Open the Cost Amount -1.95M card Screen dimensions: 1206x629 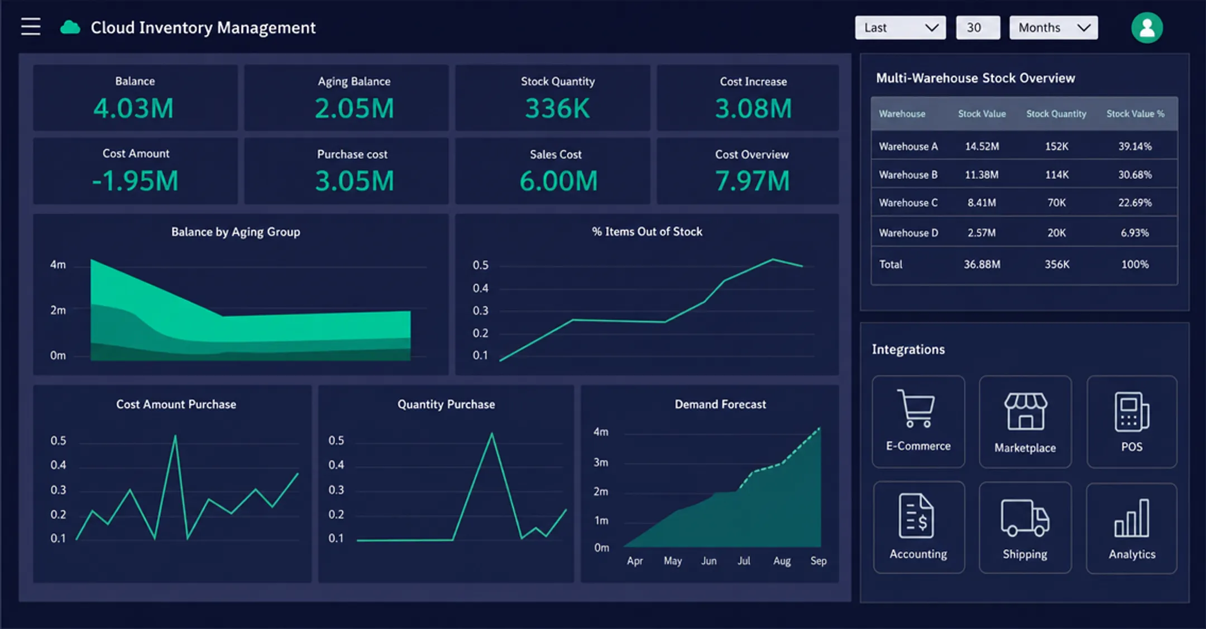(x=135, y=171)
